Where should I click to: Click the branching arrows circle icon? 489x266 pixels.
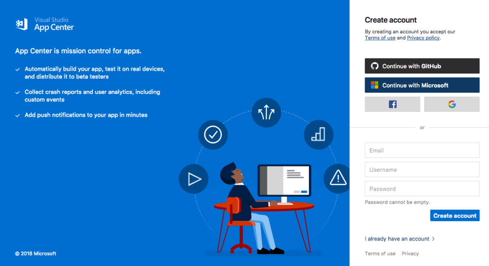[266, 112]
